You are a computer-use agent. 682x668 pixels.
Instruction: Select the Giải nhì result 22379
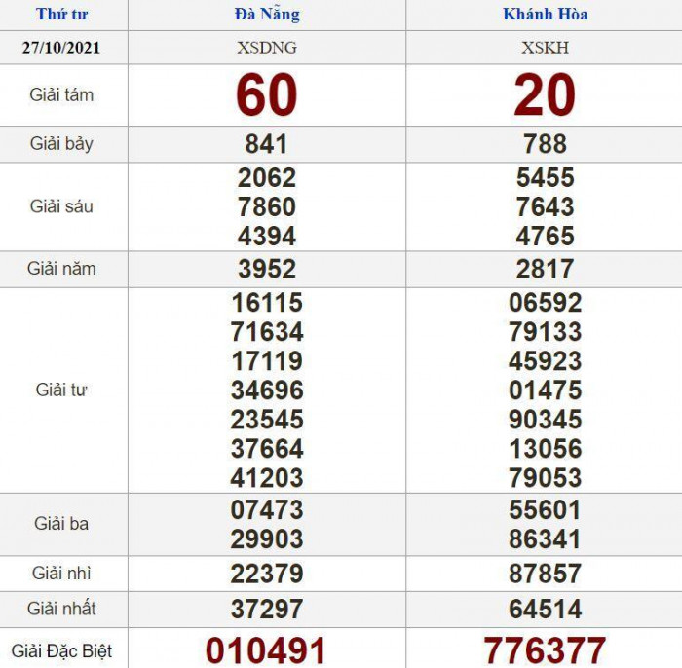coord(266,574)
